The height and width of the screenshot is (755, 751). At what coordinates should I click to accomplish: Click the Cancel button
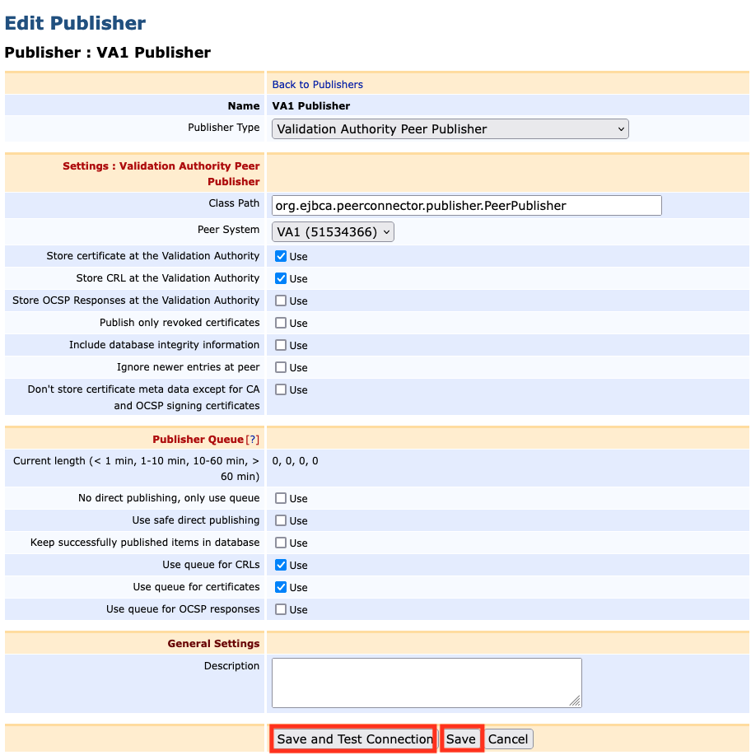(x=508, y=739)
